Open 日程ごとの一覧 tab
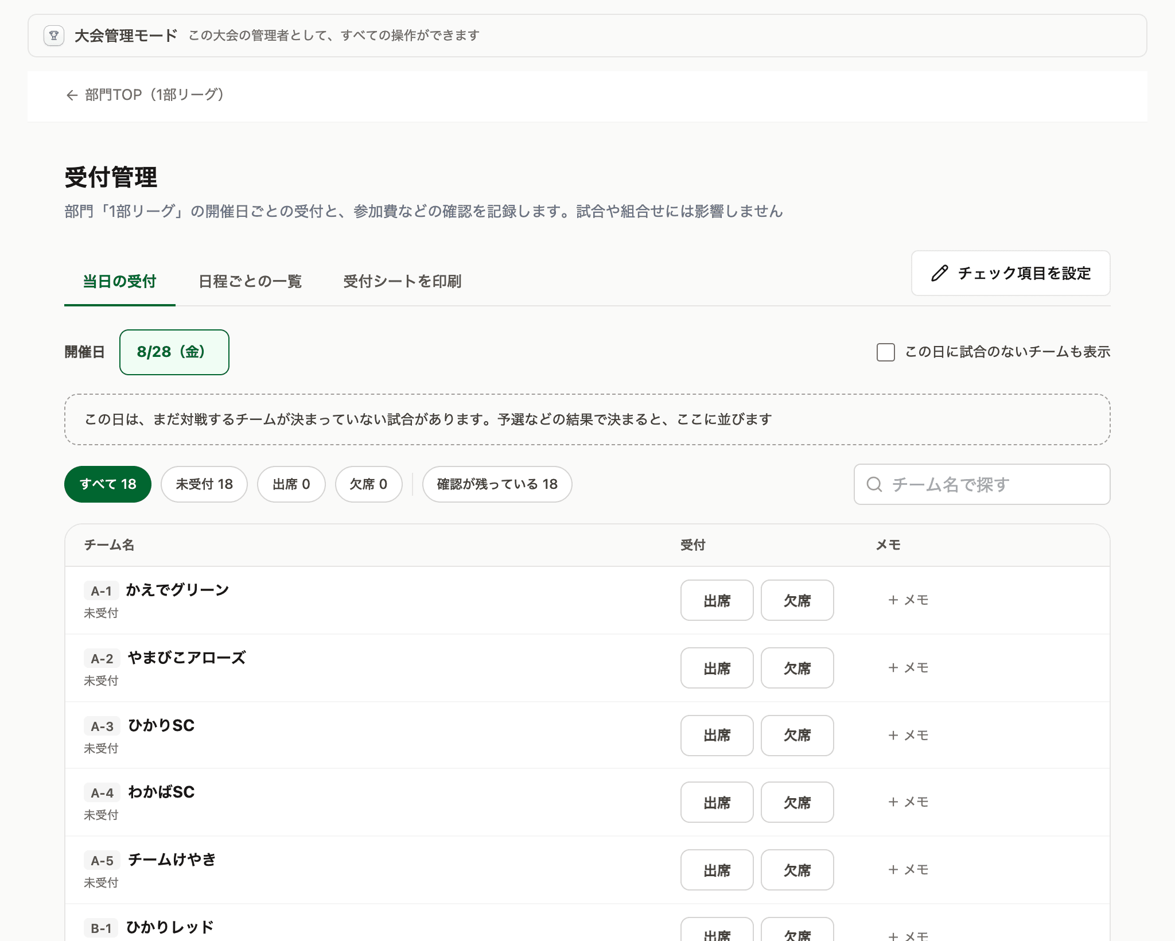Image resolution: width=1175 pixels, height=941 pixels. (250, 281)
